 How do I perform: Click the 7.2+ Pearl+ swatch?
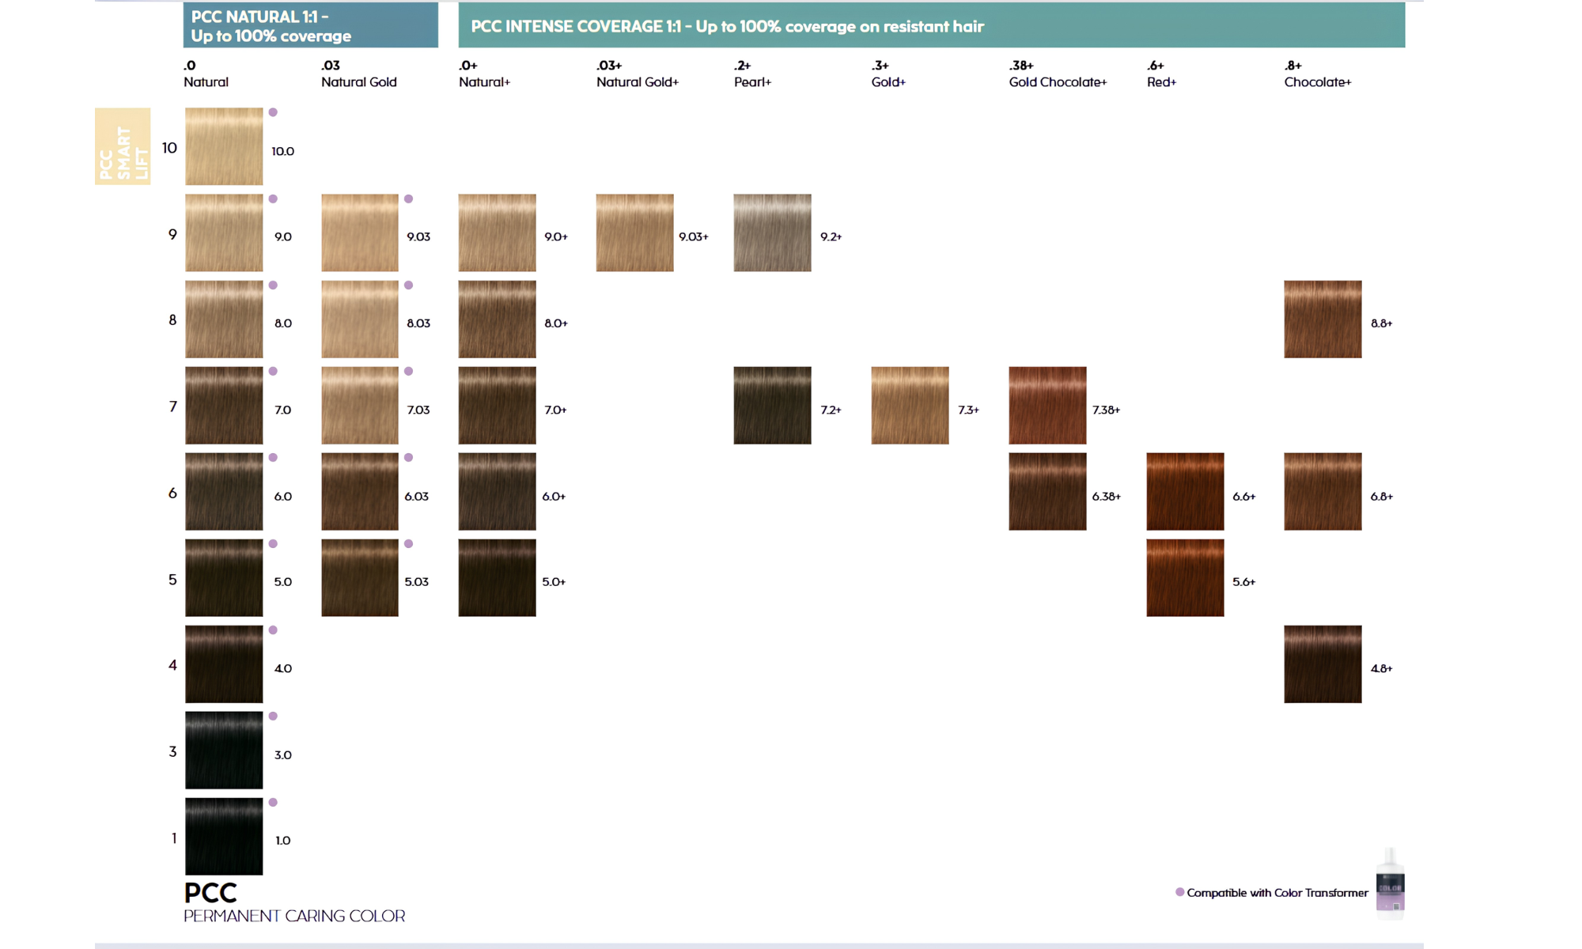click(x=772, y=405)
